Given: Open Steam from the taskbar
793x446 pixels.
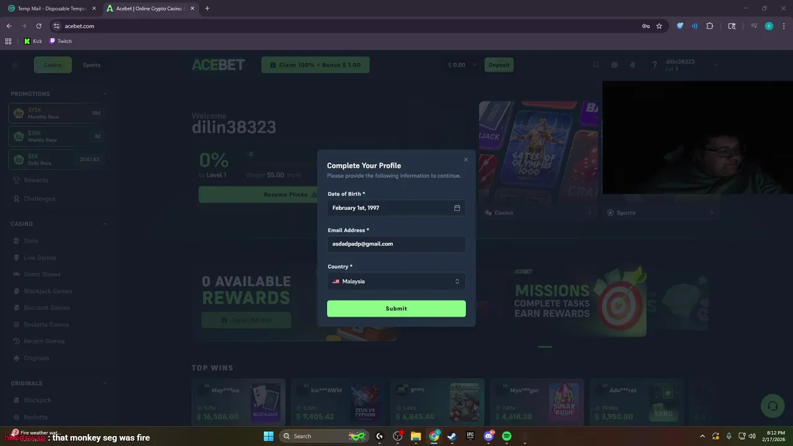Looking at the screenshot, I should (x=452, y=436).
